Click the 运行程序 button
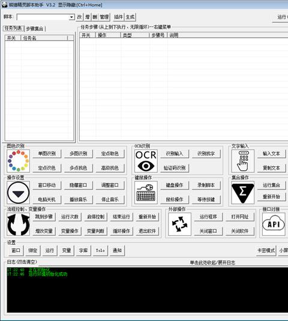 pos(208,217)
